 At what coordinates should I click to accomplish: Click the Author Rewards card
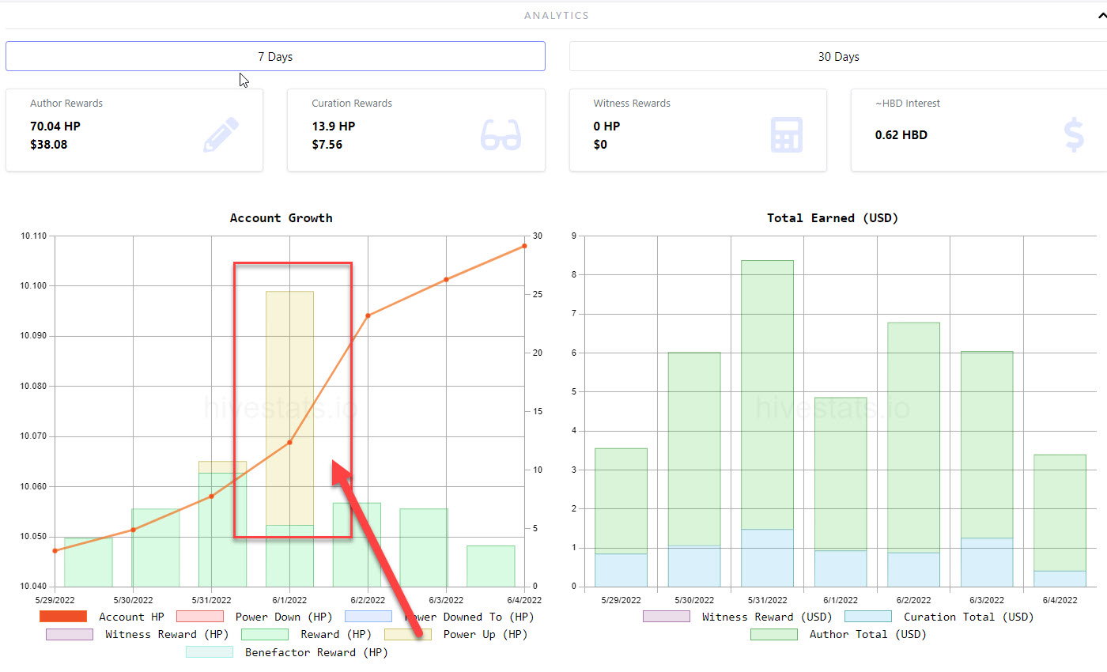(x=134, y=130)
